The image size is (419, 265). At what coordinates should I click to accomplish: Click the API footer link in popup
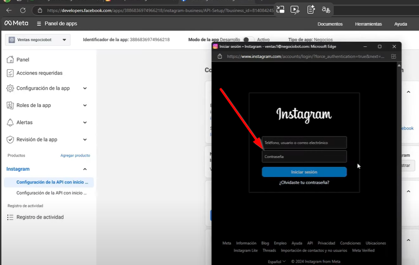click(310, 243)
